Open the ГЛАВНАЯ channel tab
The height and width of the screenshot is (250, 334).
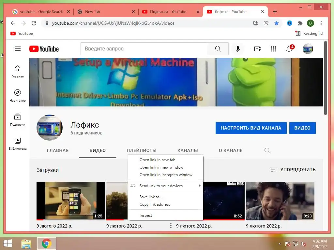pos(58,150)
